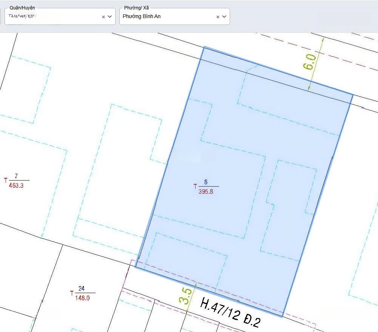
Task: Click the red T symbol beside parcel 7
Action: (6, 180)
